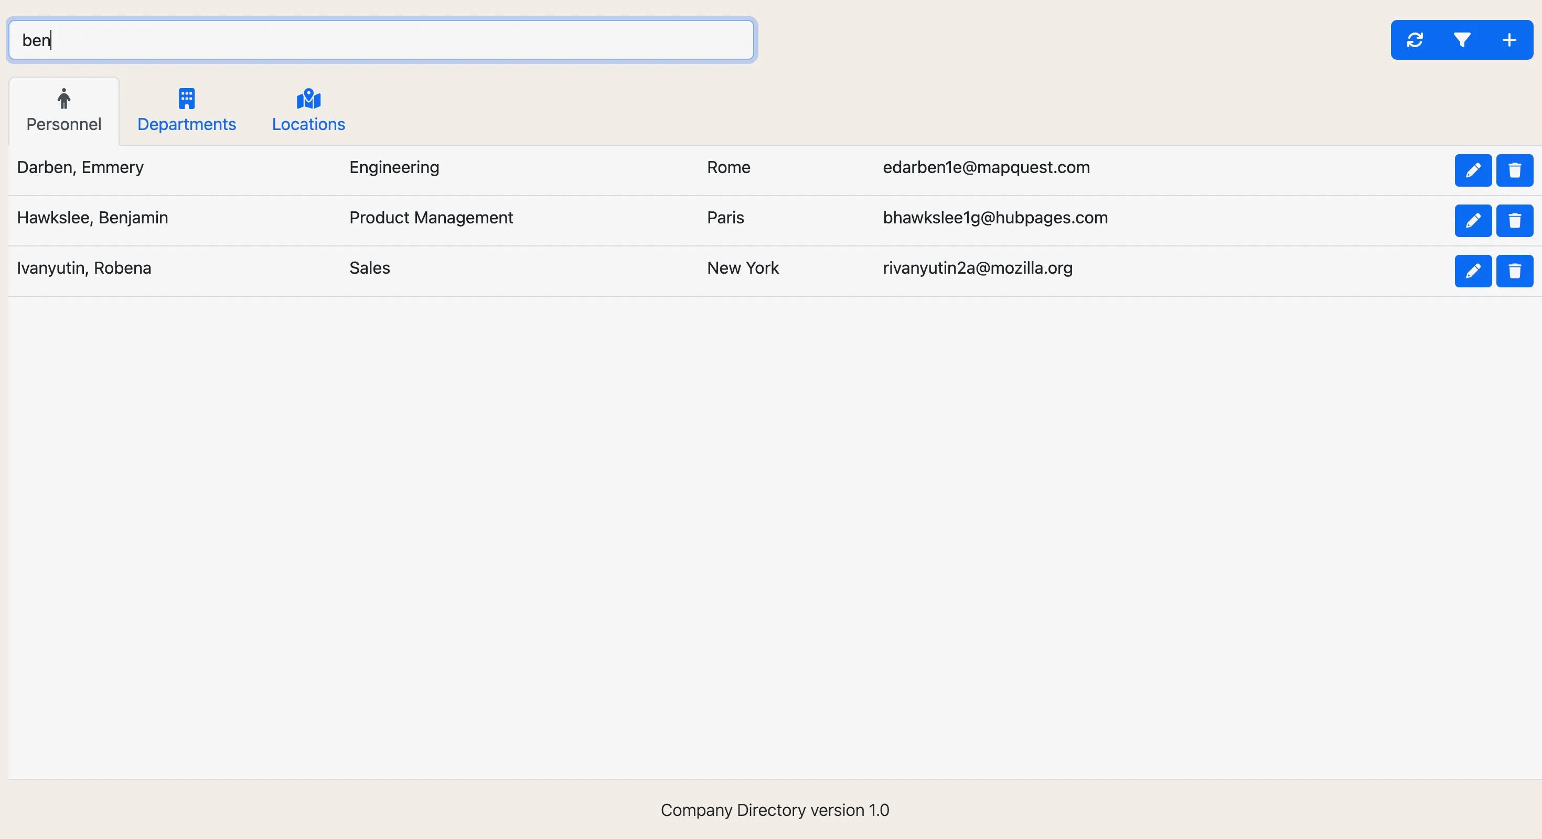This screenshot has height=839, width=1542.
Task: Click email rivanyutin2a@mozilla.org
Action: point(978,267)
